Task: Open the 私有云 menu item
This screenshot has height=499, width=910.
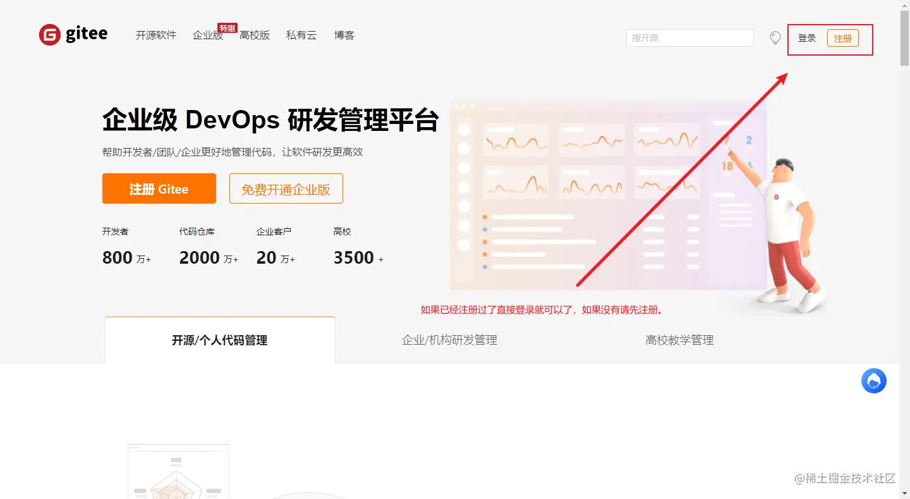Action: pos(301,35)
